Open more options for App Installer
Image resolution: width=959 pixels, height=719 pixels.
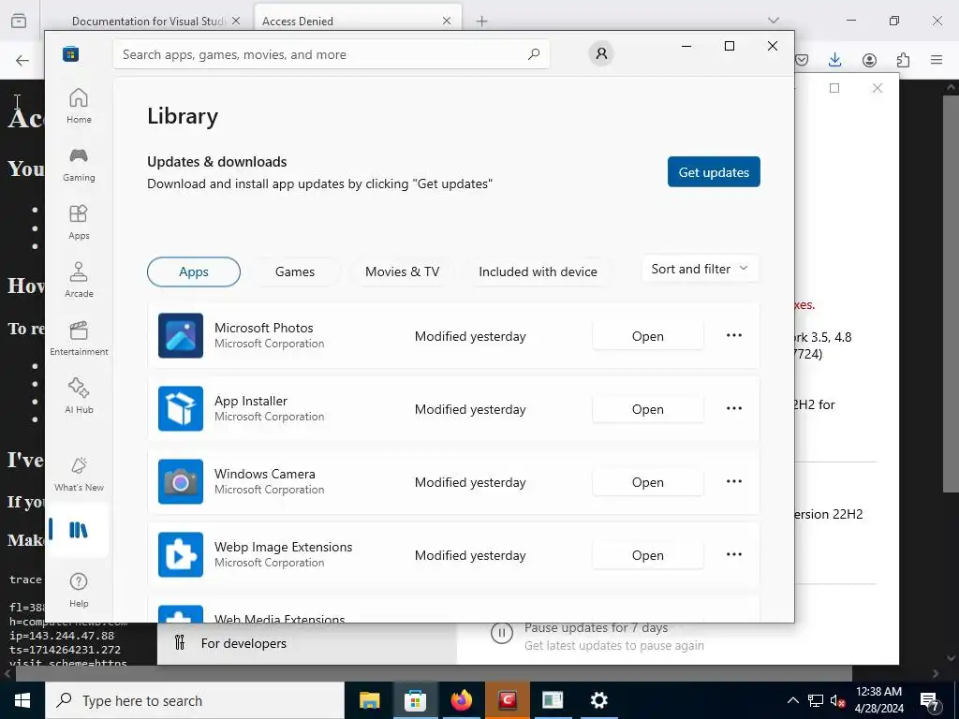pyautogui.click(x=734, y=408)
